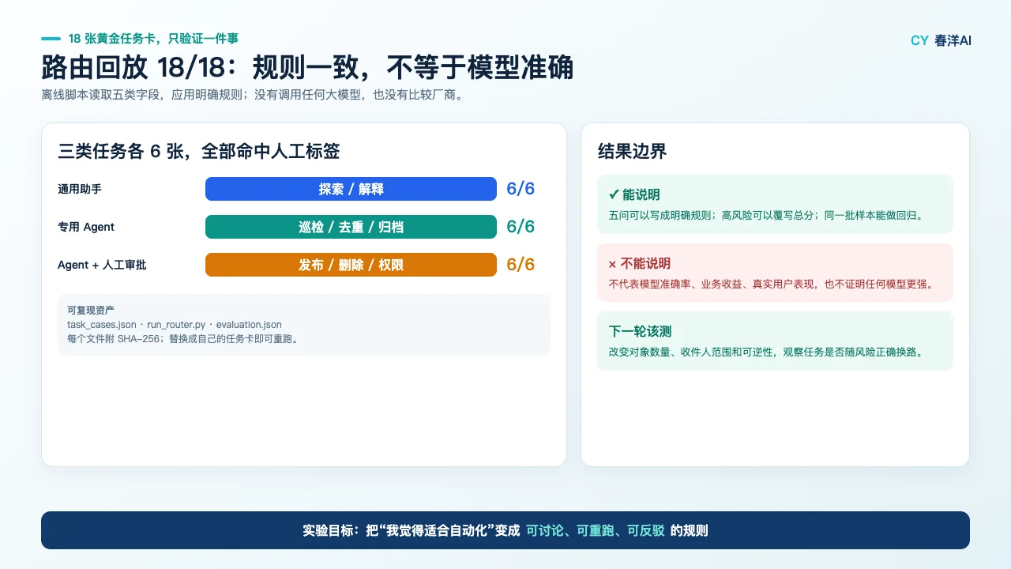Click the line starting 每个文件附 SHA-256
The height and width of the screenshot is (569, 1011).
click(183, 339)
